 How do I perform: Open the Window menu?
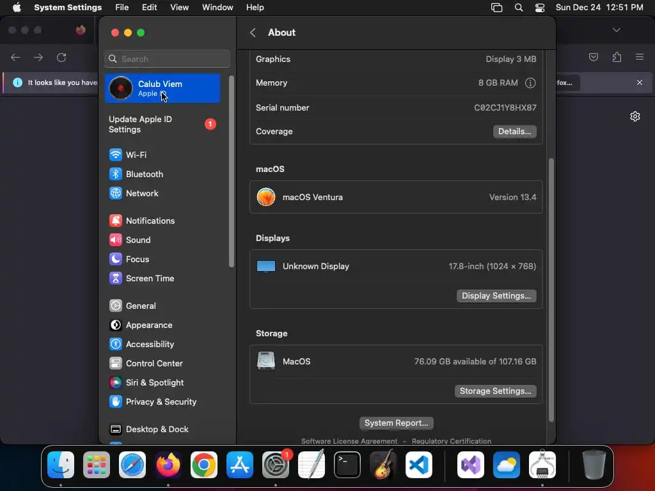click(x=217, y=8)
